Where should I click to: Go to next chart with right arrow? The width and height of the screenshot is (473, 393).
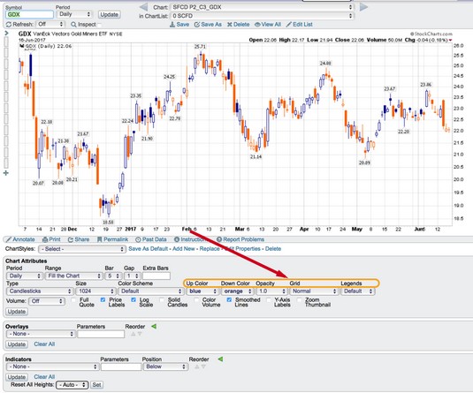point(363,7)
